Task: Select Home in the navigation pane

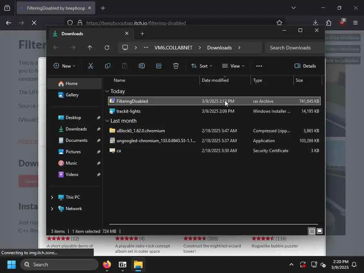Action: pos(74,84)
